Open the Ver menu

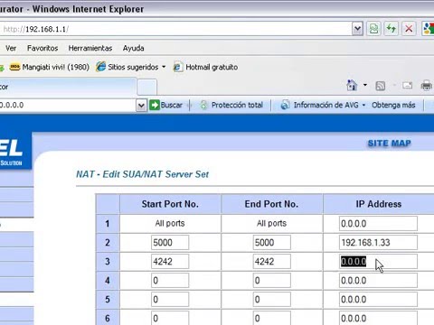click(x=11, y=48)
